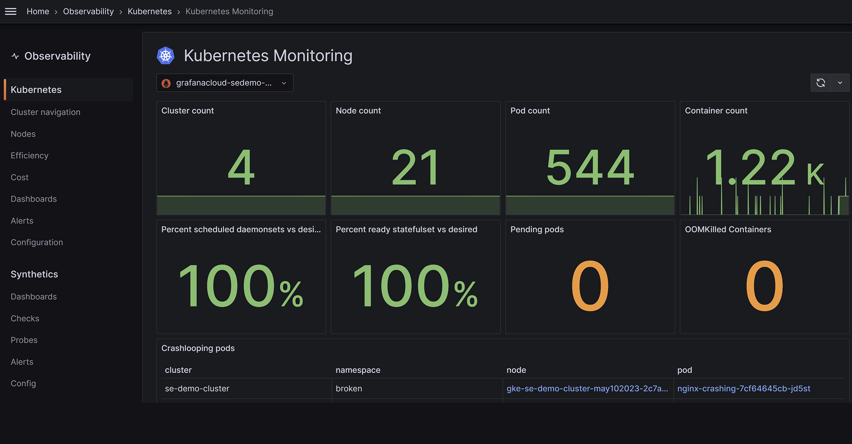
Task: Open the Probes page
Action: click(x=24, y=340)
